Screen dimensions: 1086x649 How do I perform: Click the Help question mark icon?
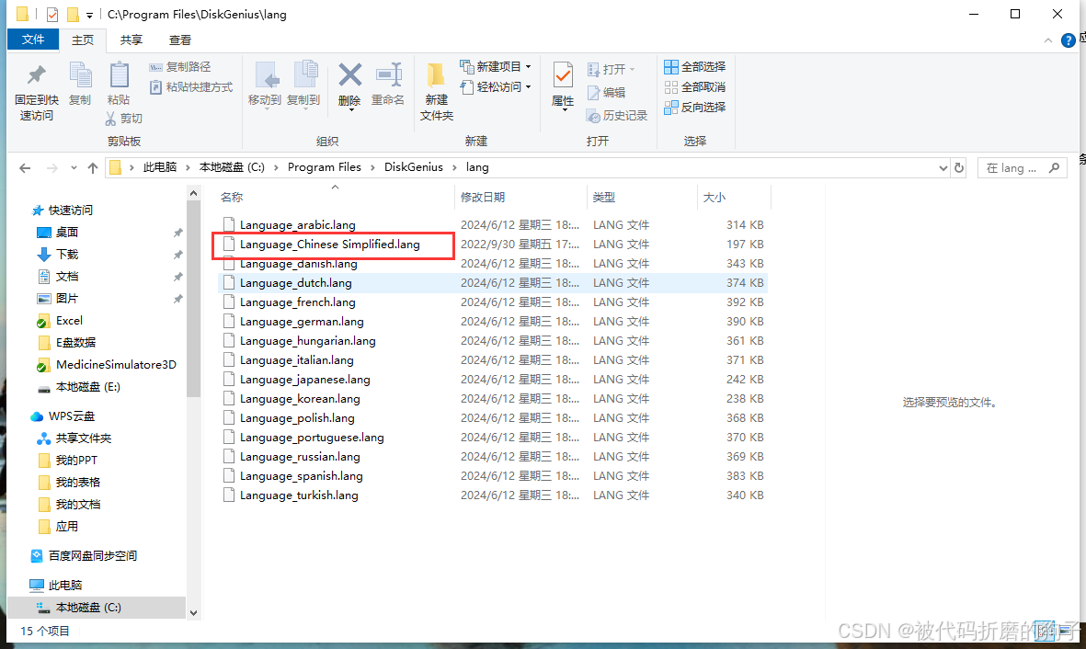tap(1069, 40)
